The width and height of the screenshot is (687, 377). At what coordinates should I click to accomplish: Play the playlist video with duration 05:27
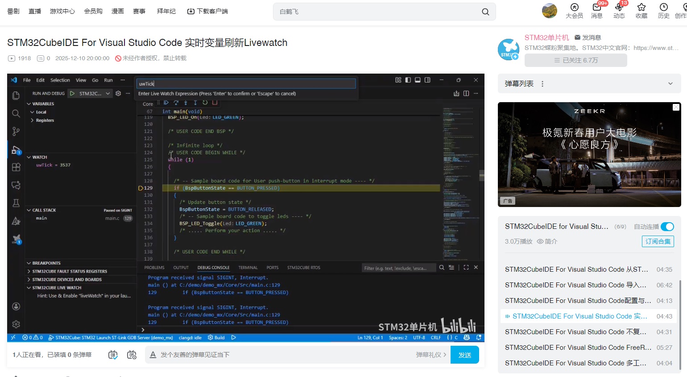coord(589,348)
